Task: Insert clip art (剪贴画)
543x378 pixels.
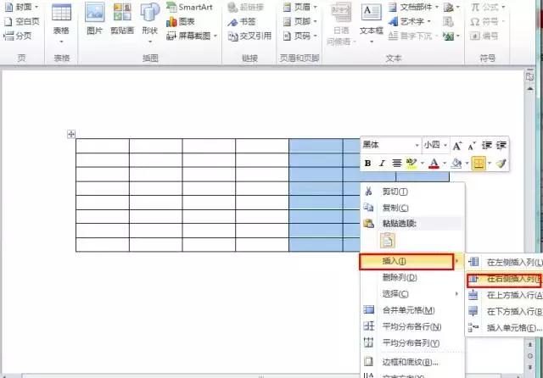Action: [x=122, y=19]
